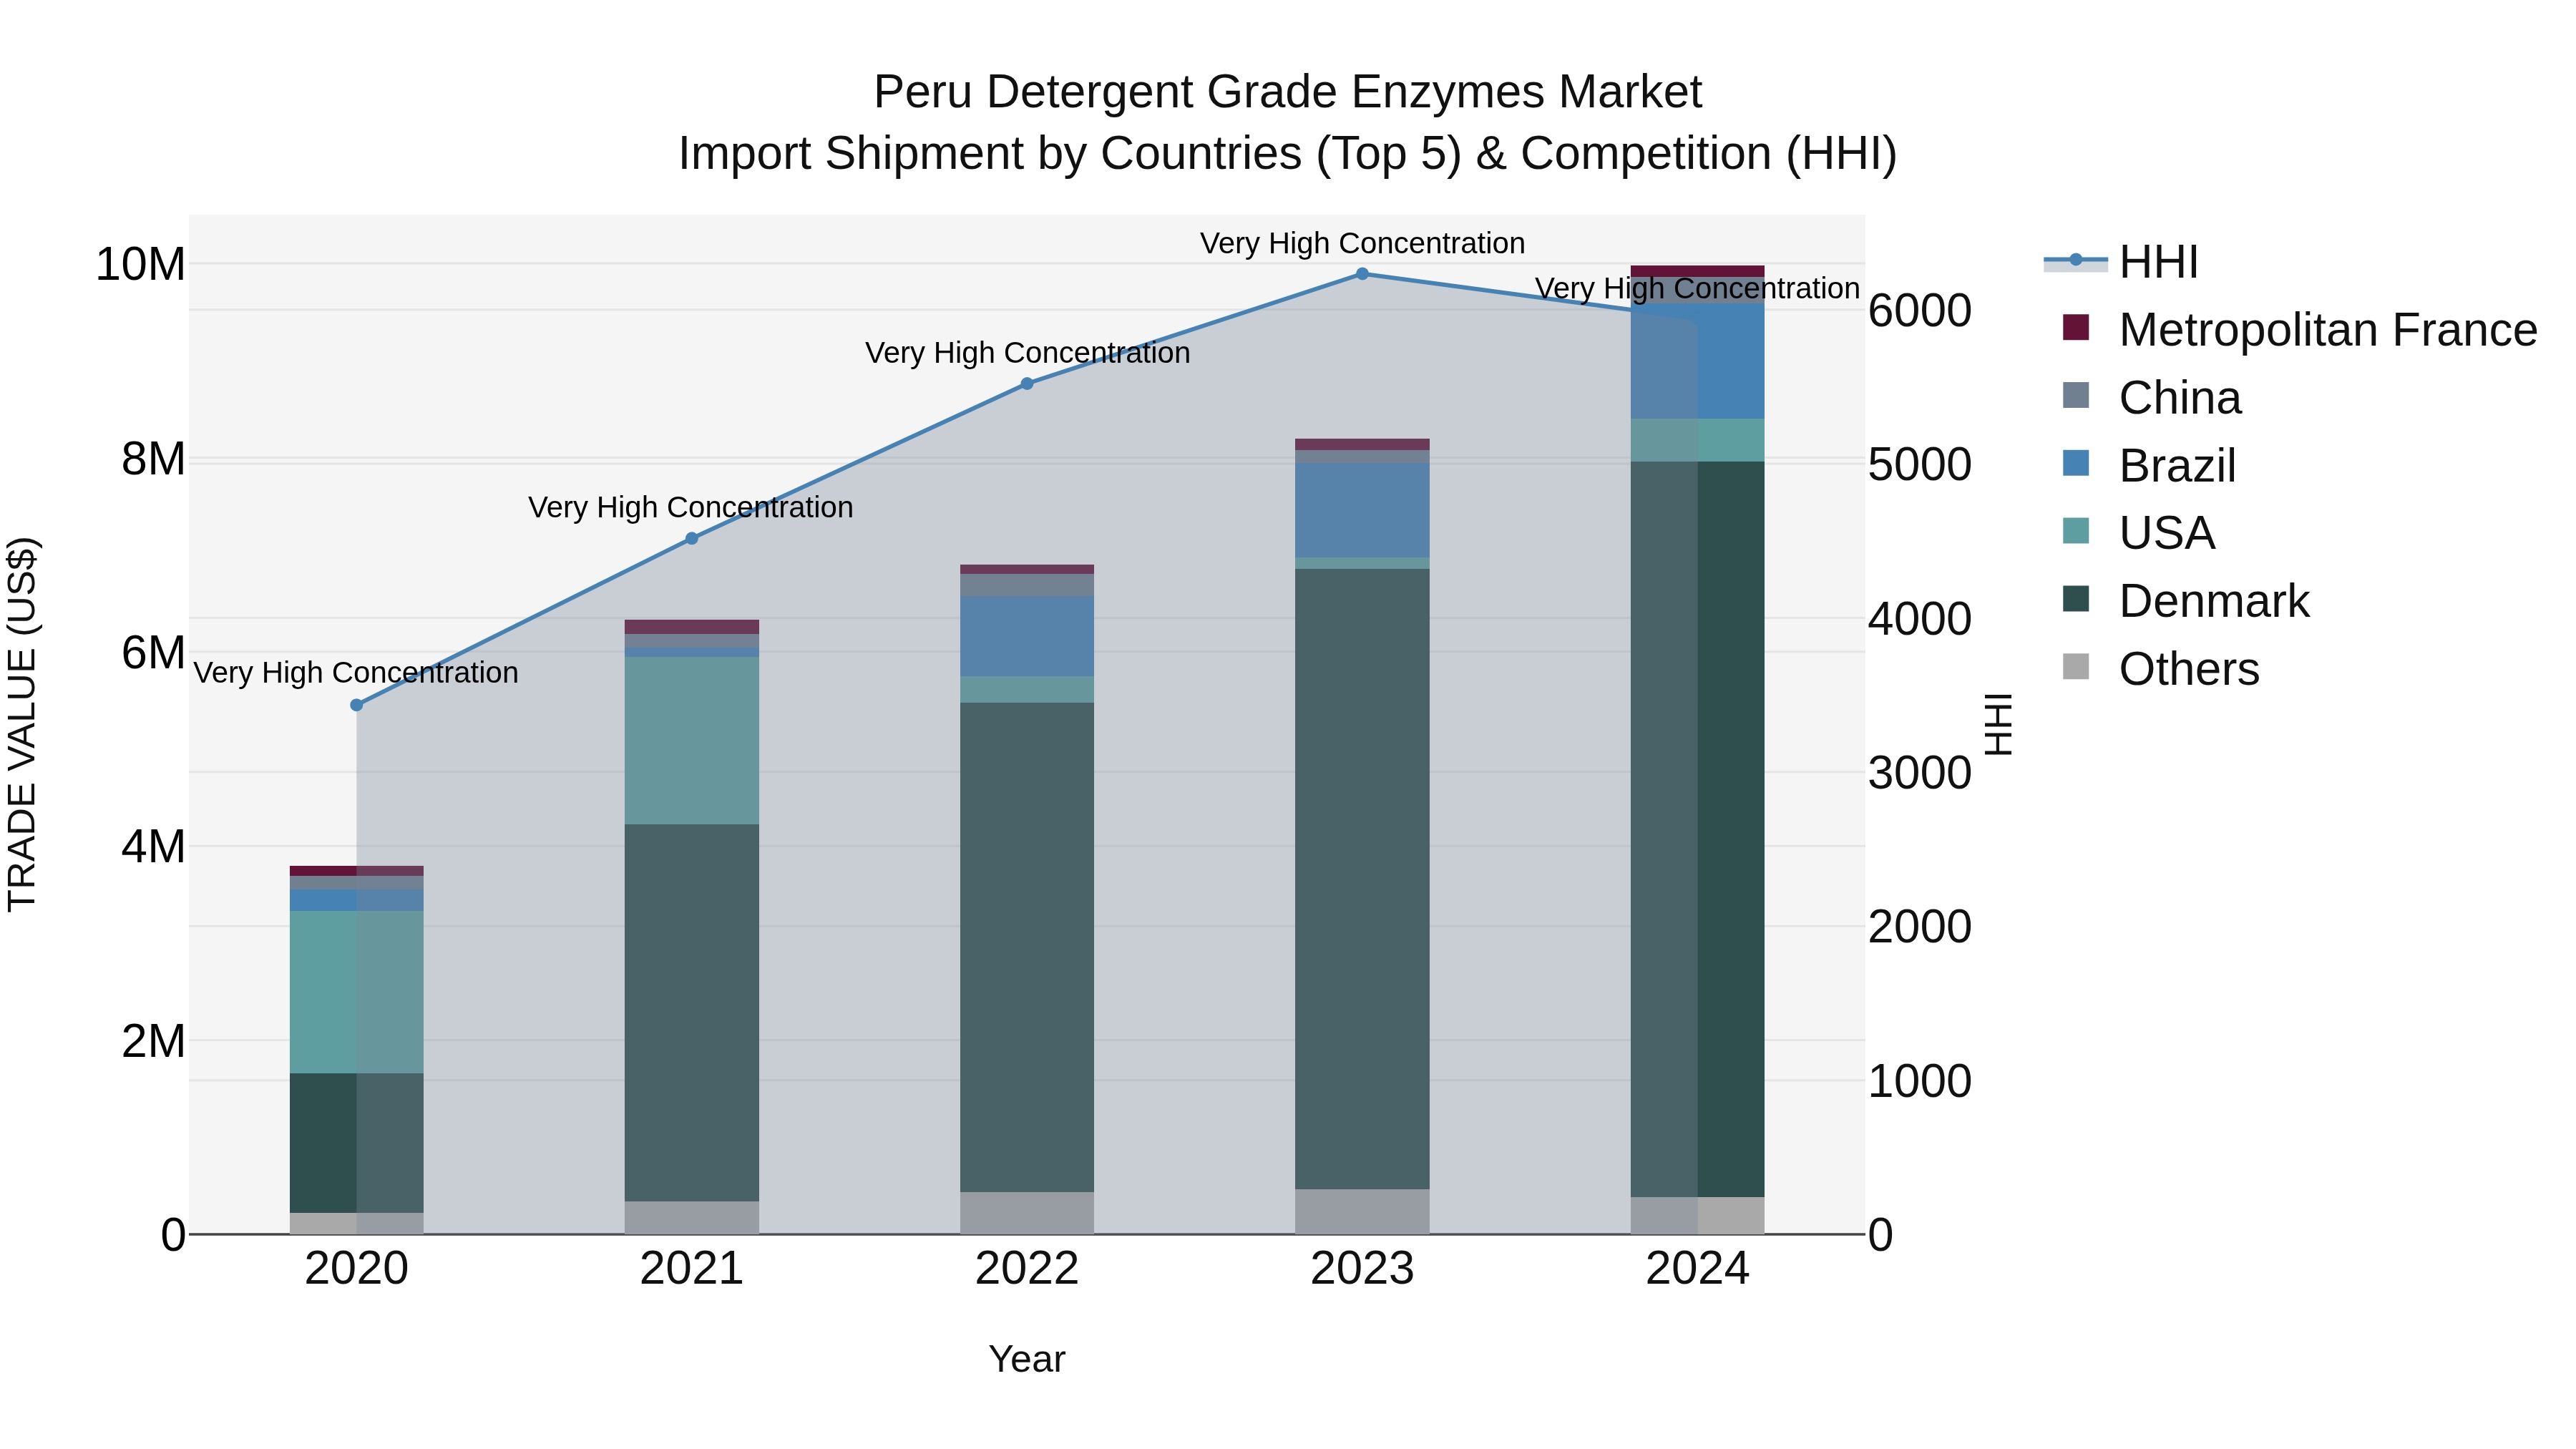Click the Brazil blue legend swatch

coord(2076,463)
